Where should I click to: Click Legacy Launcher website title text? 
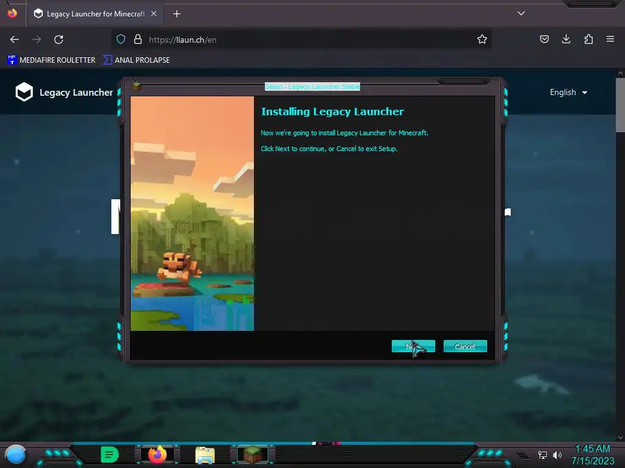[x=76, y=93]
